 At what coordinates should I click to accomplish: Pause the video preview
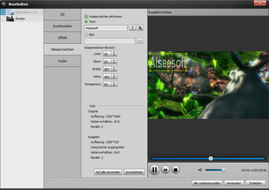[x=155, y=170]
